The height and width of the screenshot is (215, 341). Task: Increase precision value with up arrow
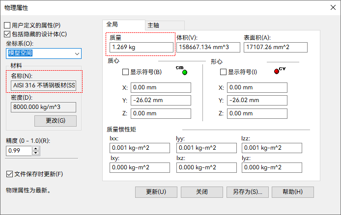coord(35,149)
